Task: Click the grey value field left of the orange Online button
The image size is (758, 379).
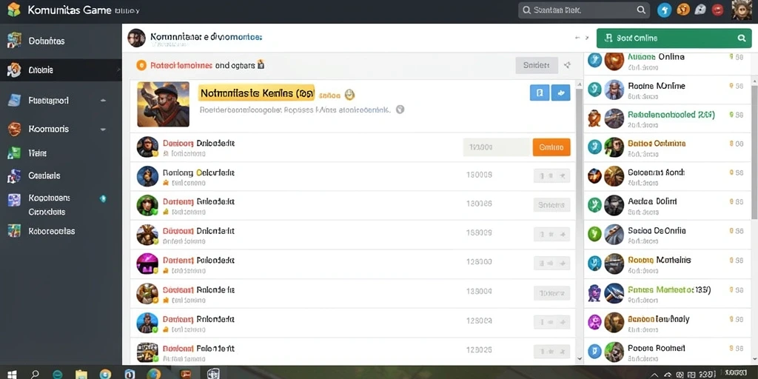Action: click(x=497, y=147)
